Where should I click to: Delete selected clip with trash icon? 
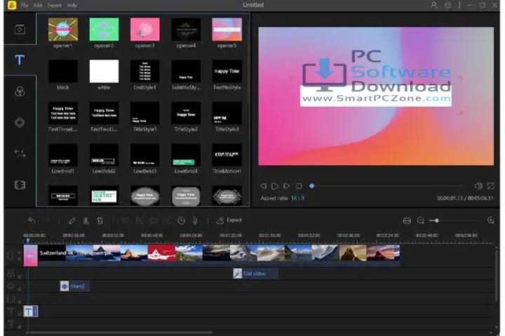point(100,220)
